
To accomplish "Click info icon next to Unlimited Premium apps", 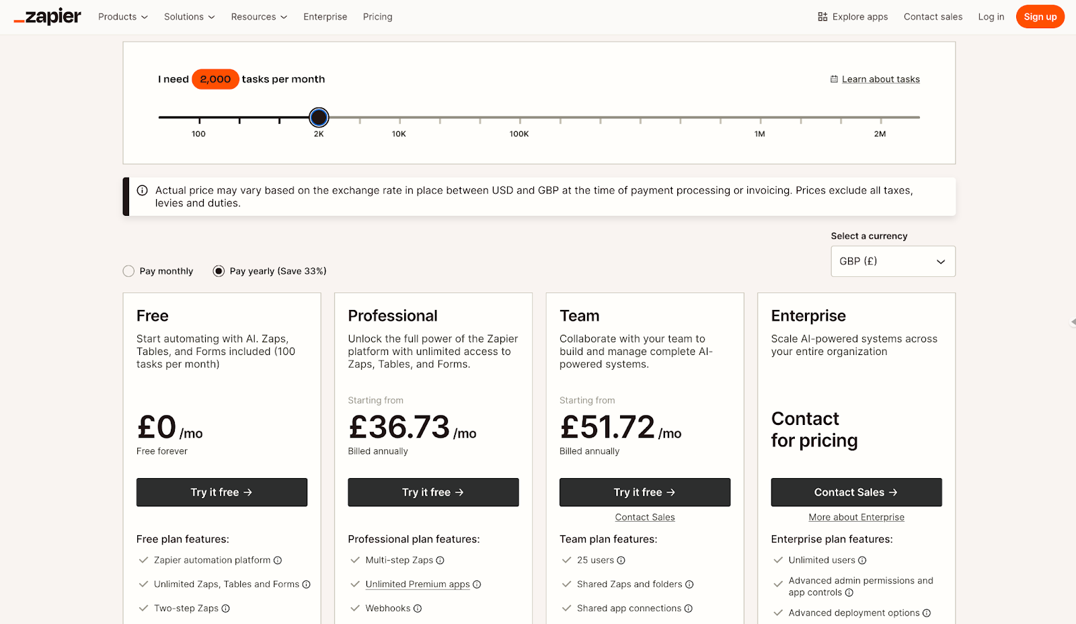I will 477,584.
